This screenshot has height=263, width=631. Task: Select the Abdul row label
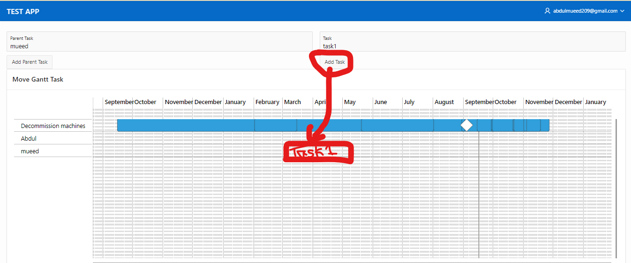(29, 138)
